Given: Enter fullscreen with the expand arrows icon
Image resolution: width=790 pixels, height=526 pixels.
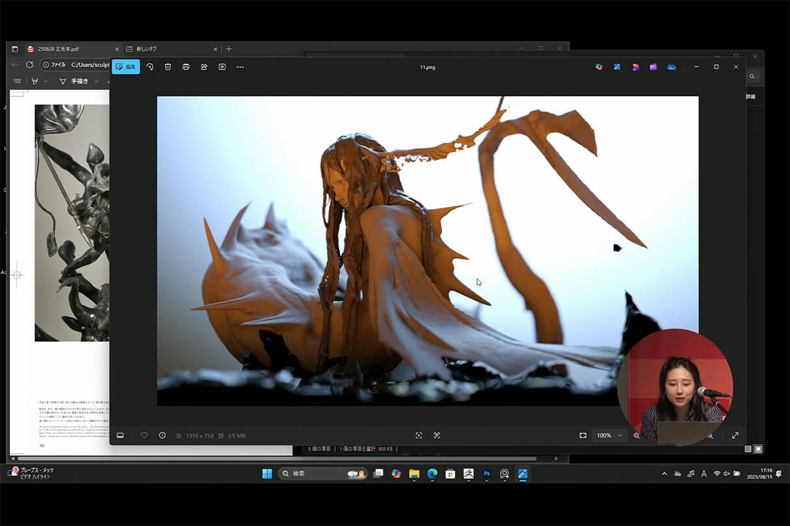Looking at the screenshot, I should coord(735,435).
